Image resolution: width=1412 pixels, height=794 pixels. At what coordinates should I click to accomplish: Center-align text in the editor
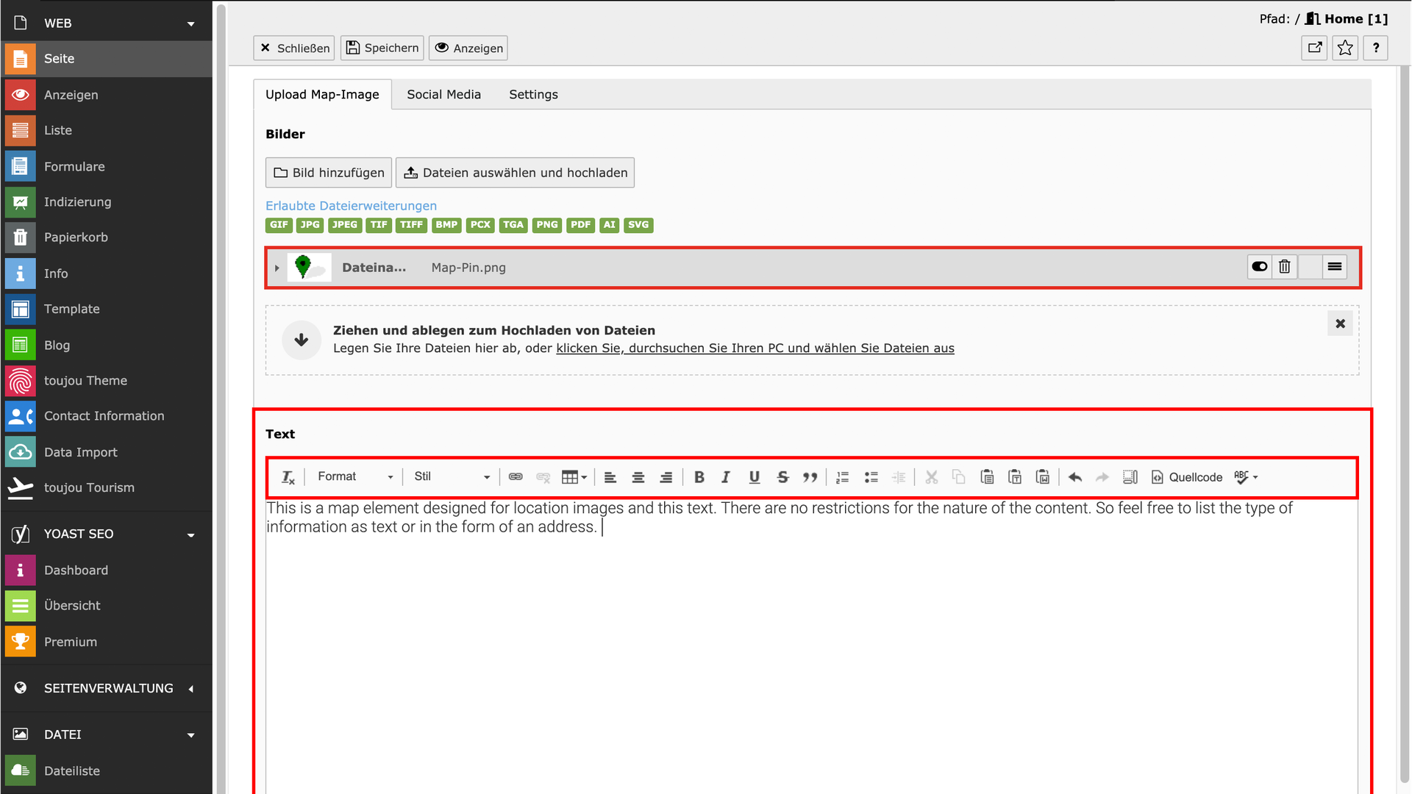click(x=638, y=477)
